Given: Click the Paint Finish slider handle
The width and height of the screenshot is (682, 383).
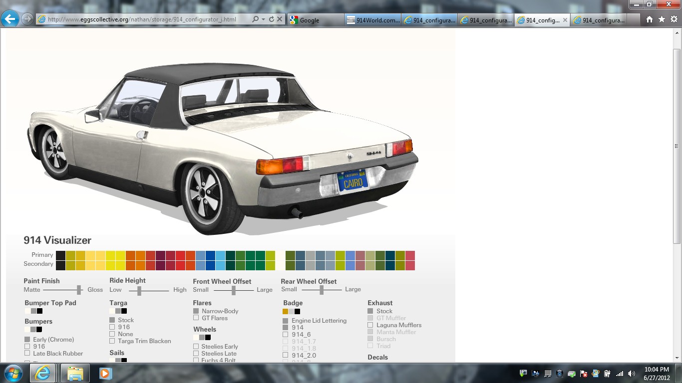Looking at the screenshot, I should (79, 290).
